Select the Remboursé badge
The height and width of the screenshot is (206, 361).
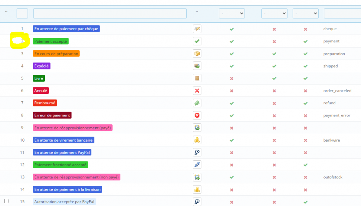45,103
